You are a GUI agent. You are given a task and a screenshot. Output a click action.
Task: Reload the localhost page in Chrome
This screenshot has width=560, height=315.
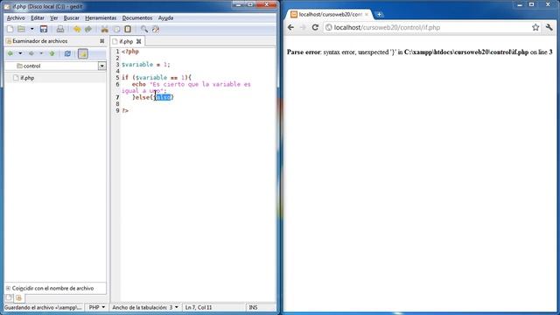tap(315, 27)
